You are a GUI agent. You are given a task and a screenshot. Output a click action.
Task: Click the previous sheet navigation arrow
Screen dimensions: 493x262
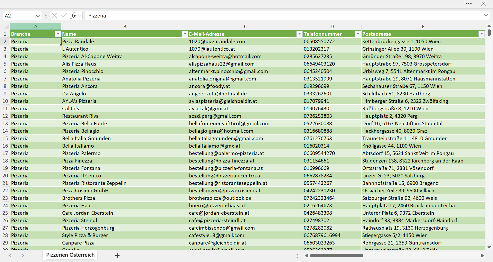coord(10,256)
